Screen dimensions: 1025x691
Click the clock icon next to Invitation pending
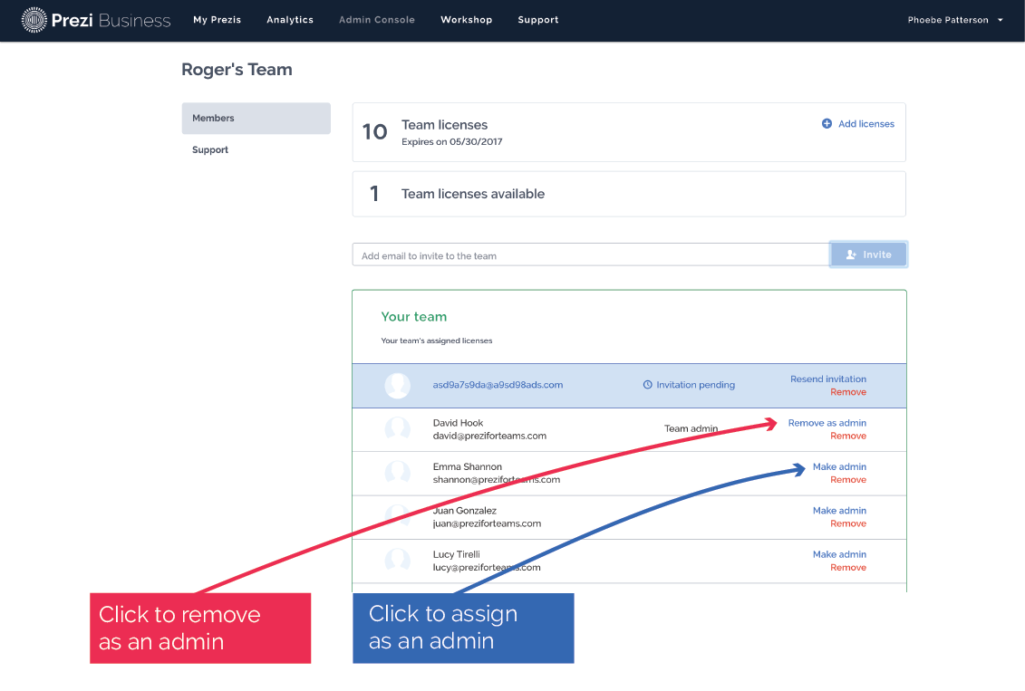(x=647, y=385)
